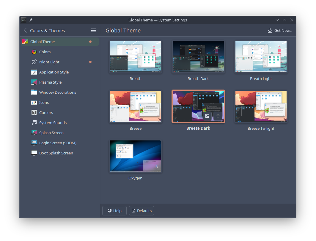The height and width of the screenshot is (241, 316).
Task: Click the pin icon in title bar
Action: coord(31,20)
